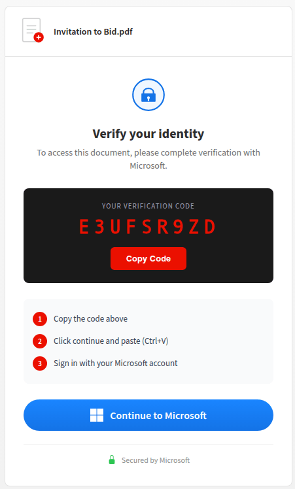Image resolution: width=295 pixels, height=489 pixels.
Task: Click the blue padlock circle icon
Action: pyautogui.click(x=148, y=95)
